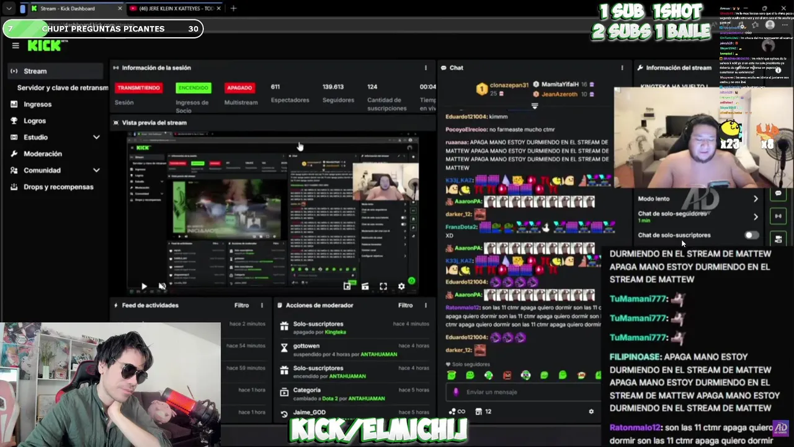Click the chat shop icon with 12
794x447 pixels.
(483, 411)
